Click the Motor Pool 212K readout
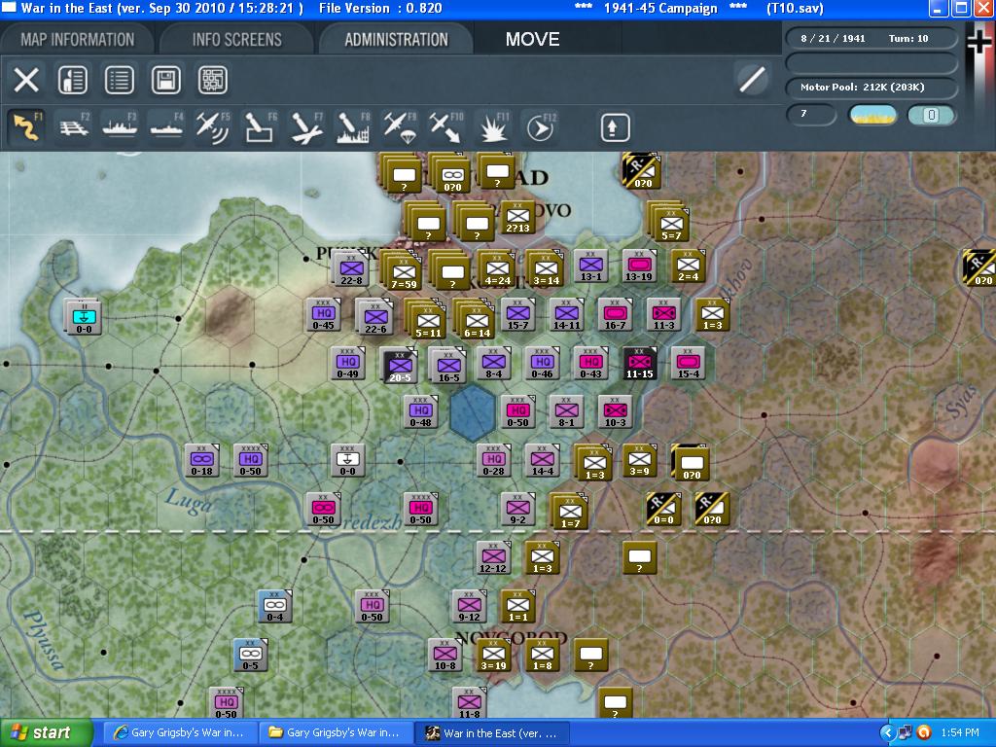This screenshot has width=996, height=747. 871,87
